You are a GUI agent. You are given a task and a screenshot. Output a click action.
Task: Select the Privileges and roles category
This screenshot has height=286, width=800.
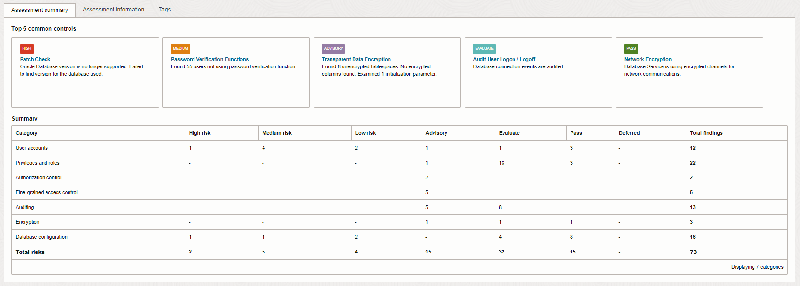[x=37, y=163]
